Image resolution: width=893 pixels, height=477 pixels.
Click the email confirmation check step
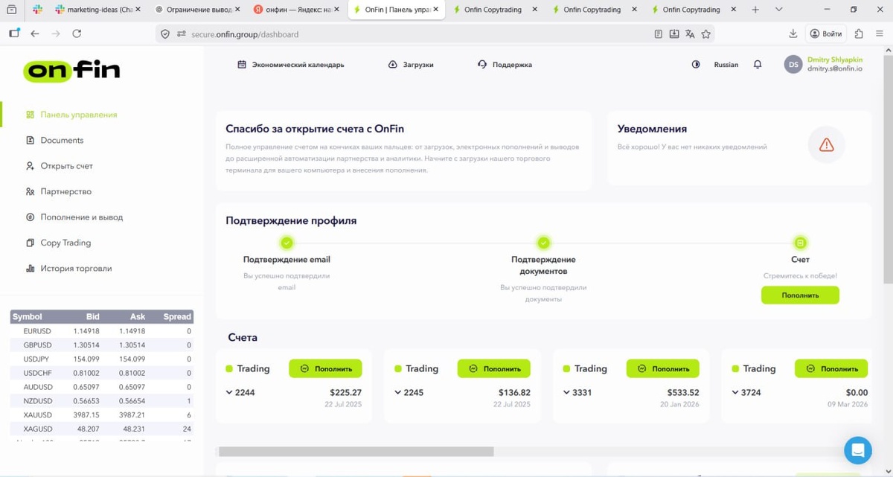pyautogui.click(x=287, y=243)
